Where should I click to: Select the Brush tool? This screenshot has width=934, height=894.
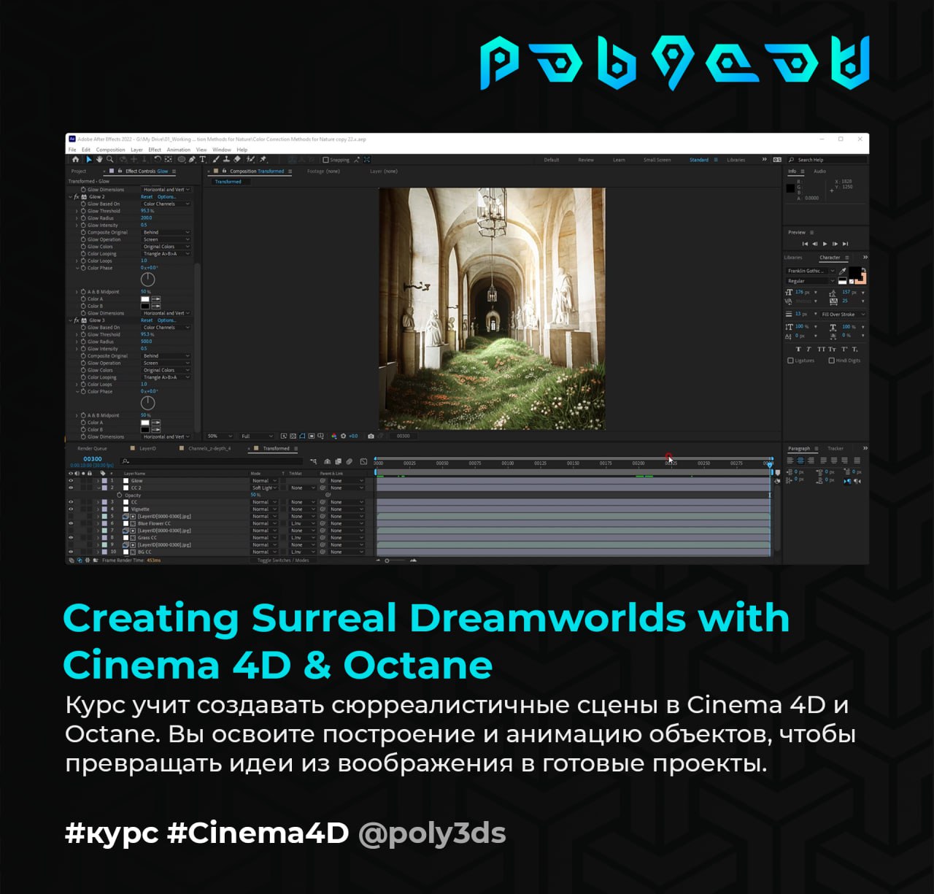pos(215,159)
